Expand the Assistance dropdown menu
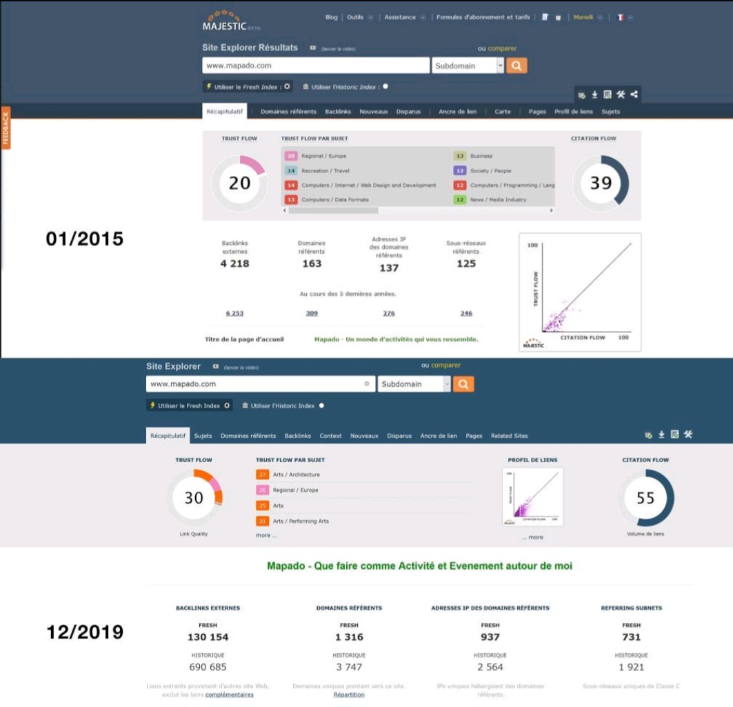This screenshot has width=733, height=707. tap(423, 18)
